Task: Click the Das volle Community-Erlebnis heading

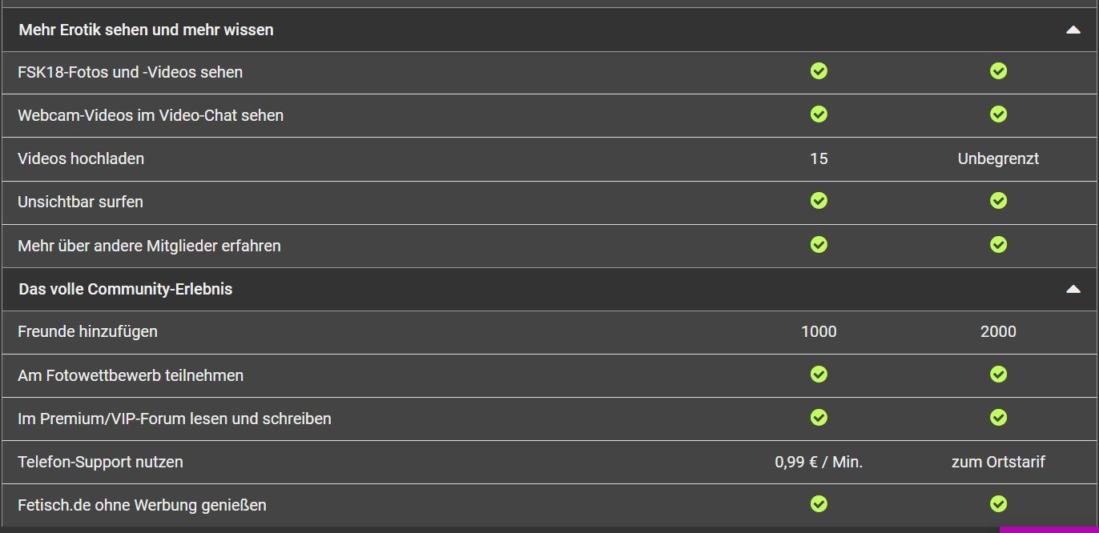Action: pyautogui.click(x=125, y=290)
